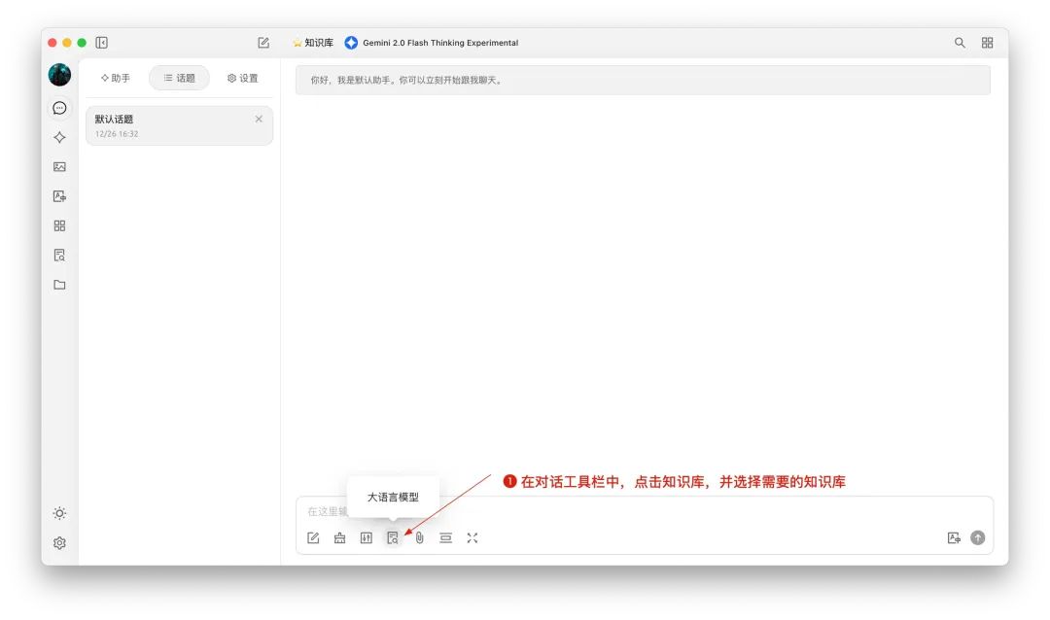Viewport: 1050px width, 620px height.
Task: Select the 默认话题 topic item
Action: pos(165,125)
